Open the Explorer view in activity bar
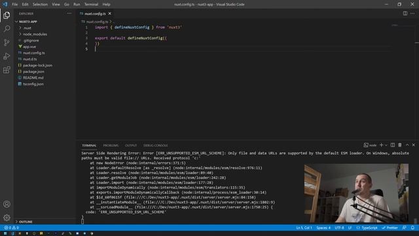Screen dimensions: 419x236 [x=7, y=16]
